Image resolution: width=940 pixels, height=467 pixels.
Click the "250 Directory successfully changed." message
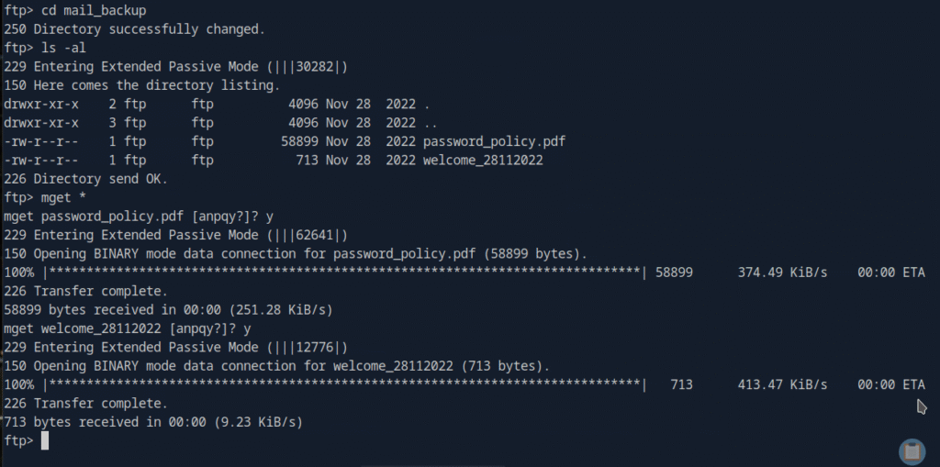click(134, 28)
